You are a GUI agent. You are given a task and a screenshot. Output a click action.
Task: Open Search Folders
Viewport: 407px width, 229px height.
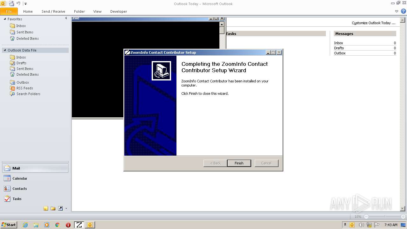pos(28,94)
